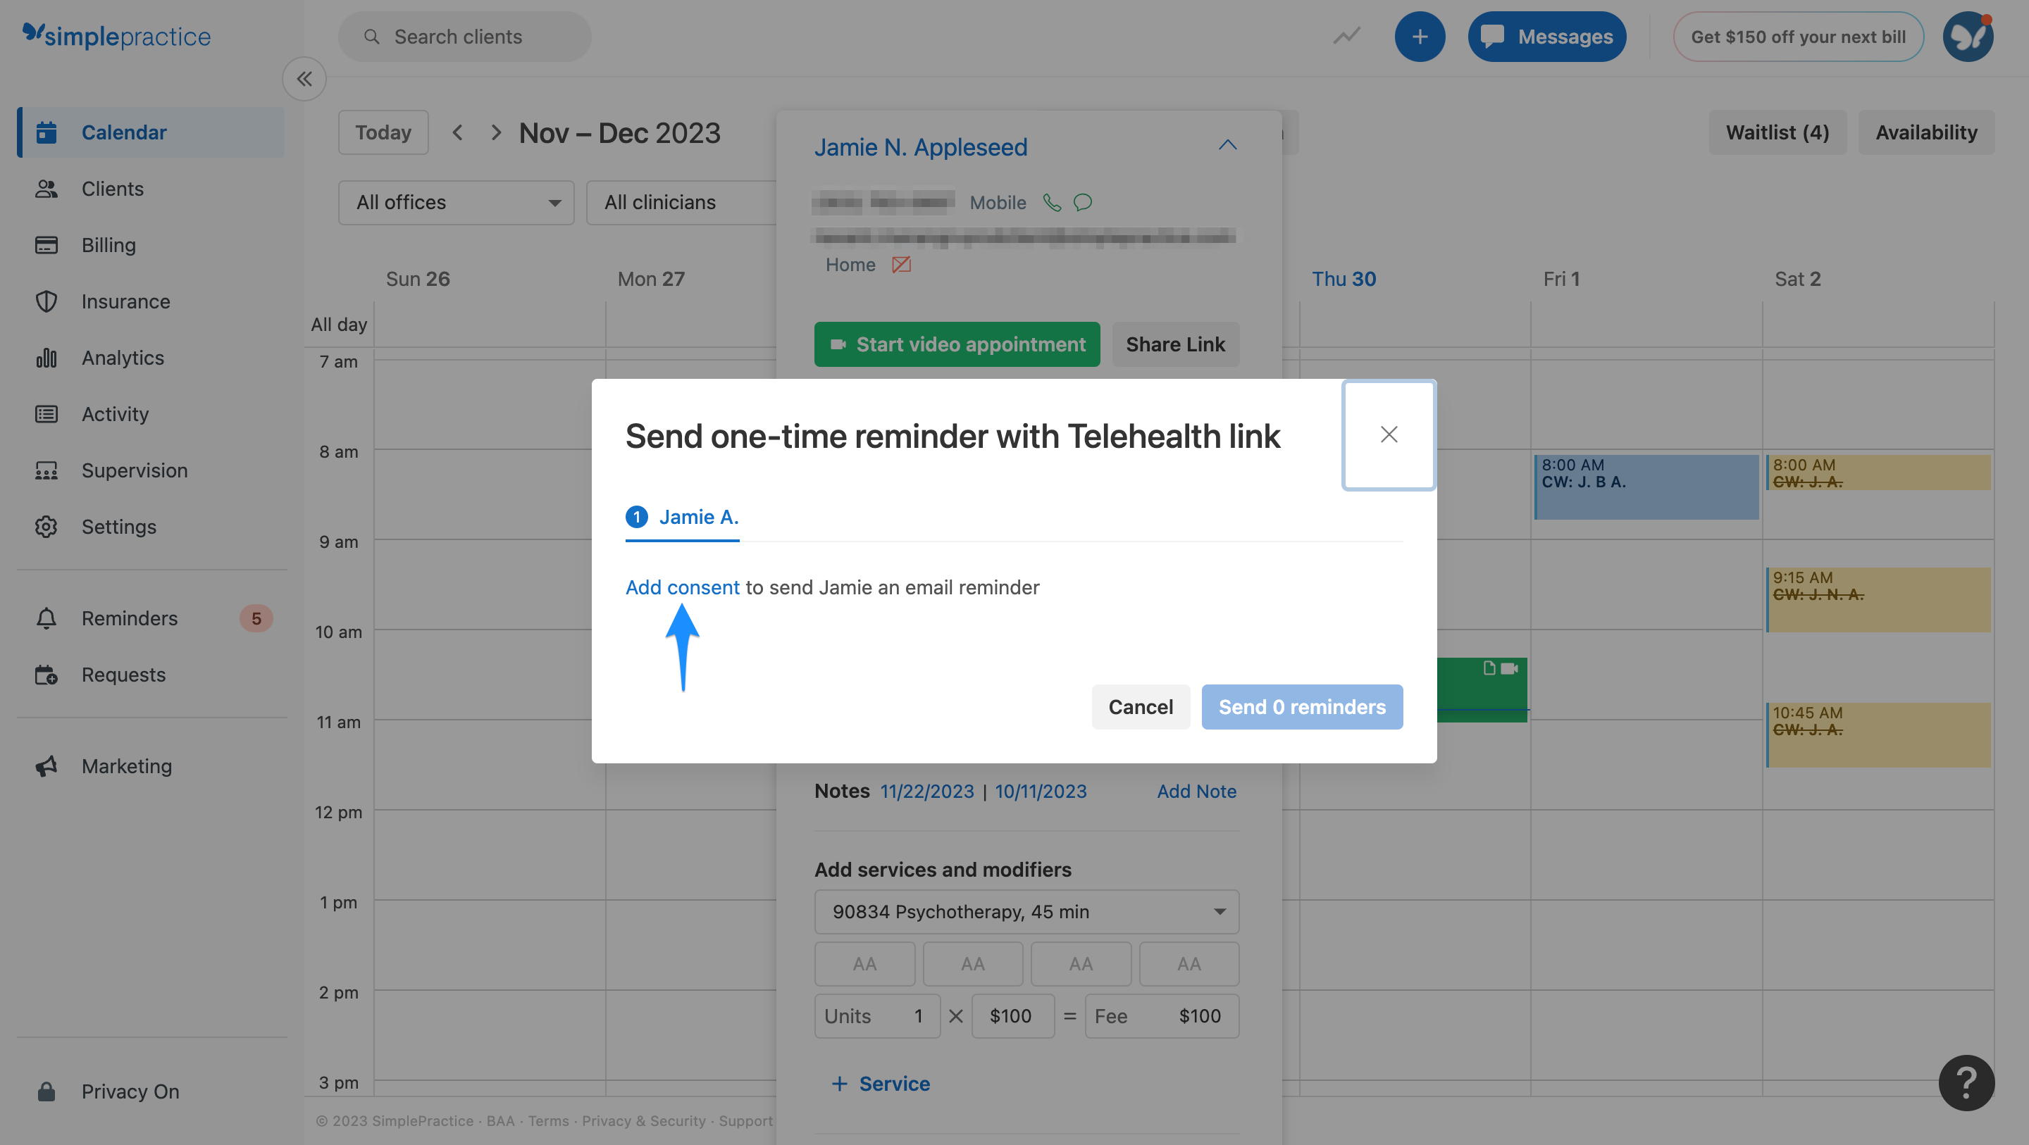Open the help question mark button

[1966, 1082]
